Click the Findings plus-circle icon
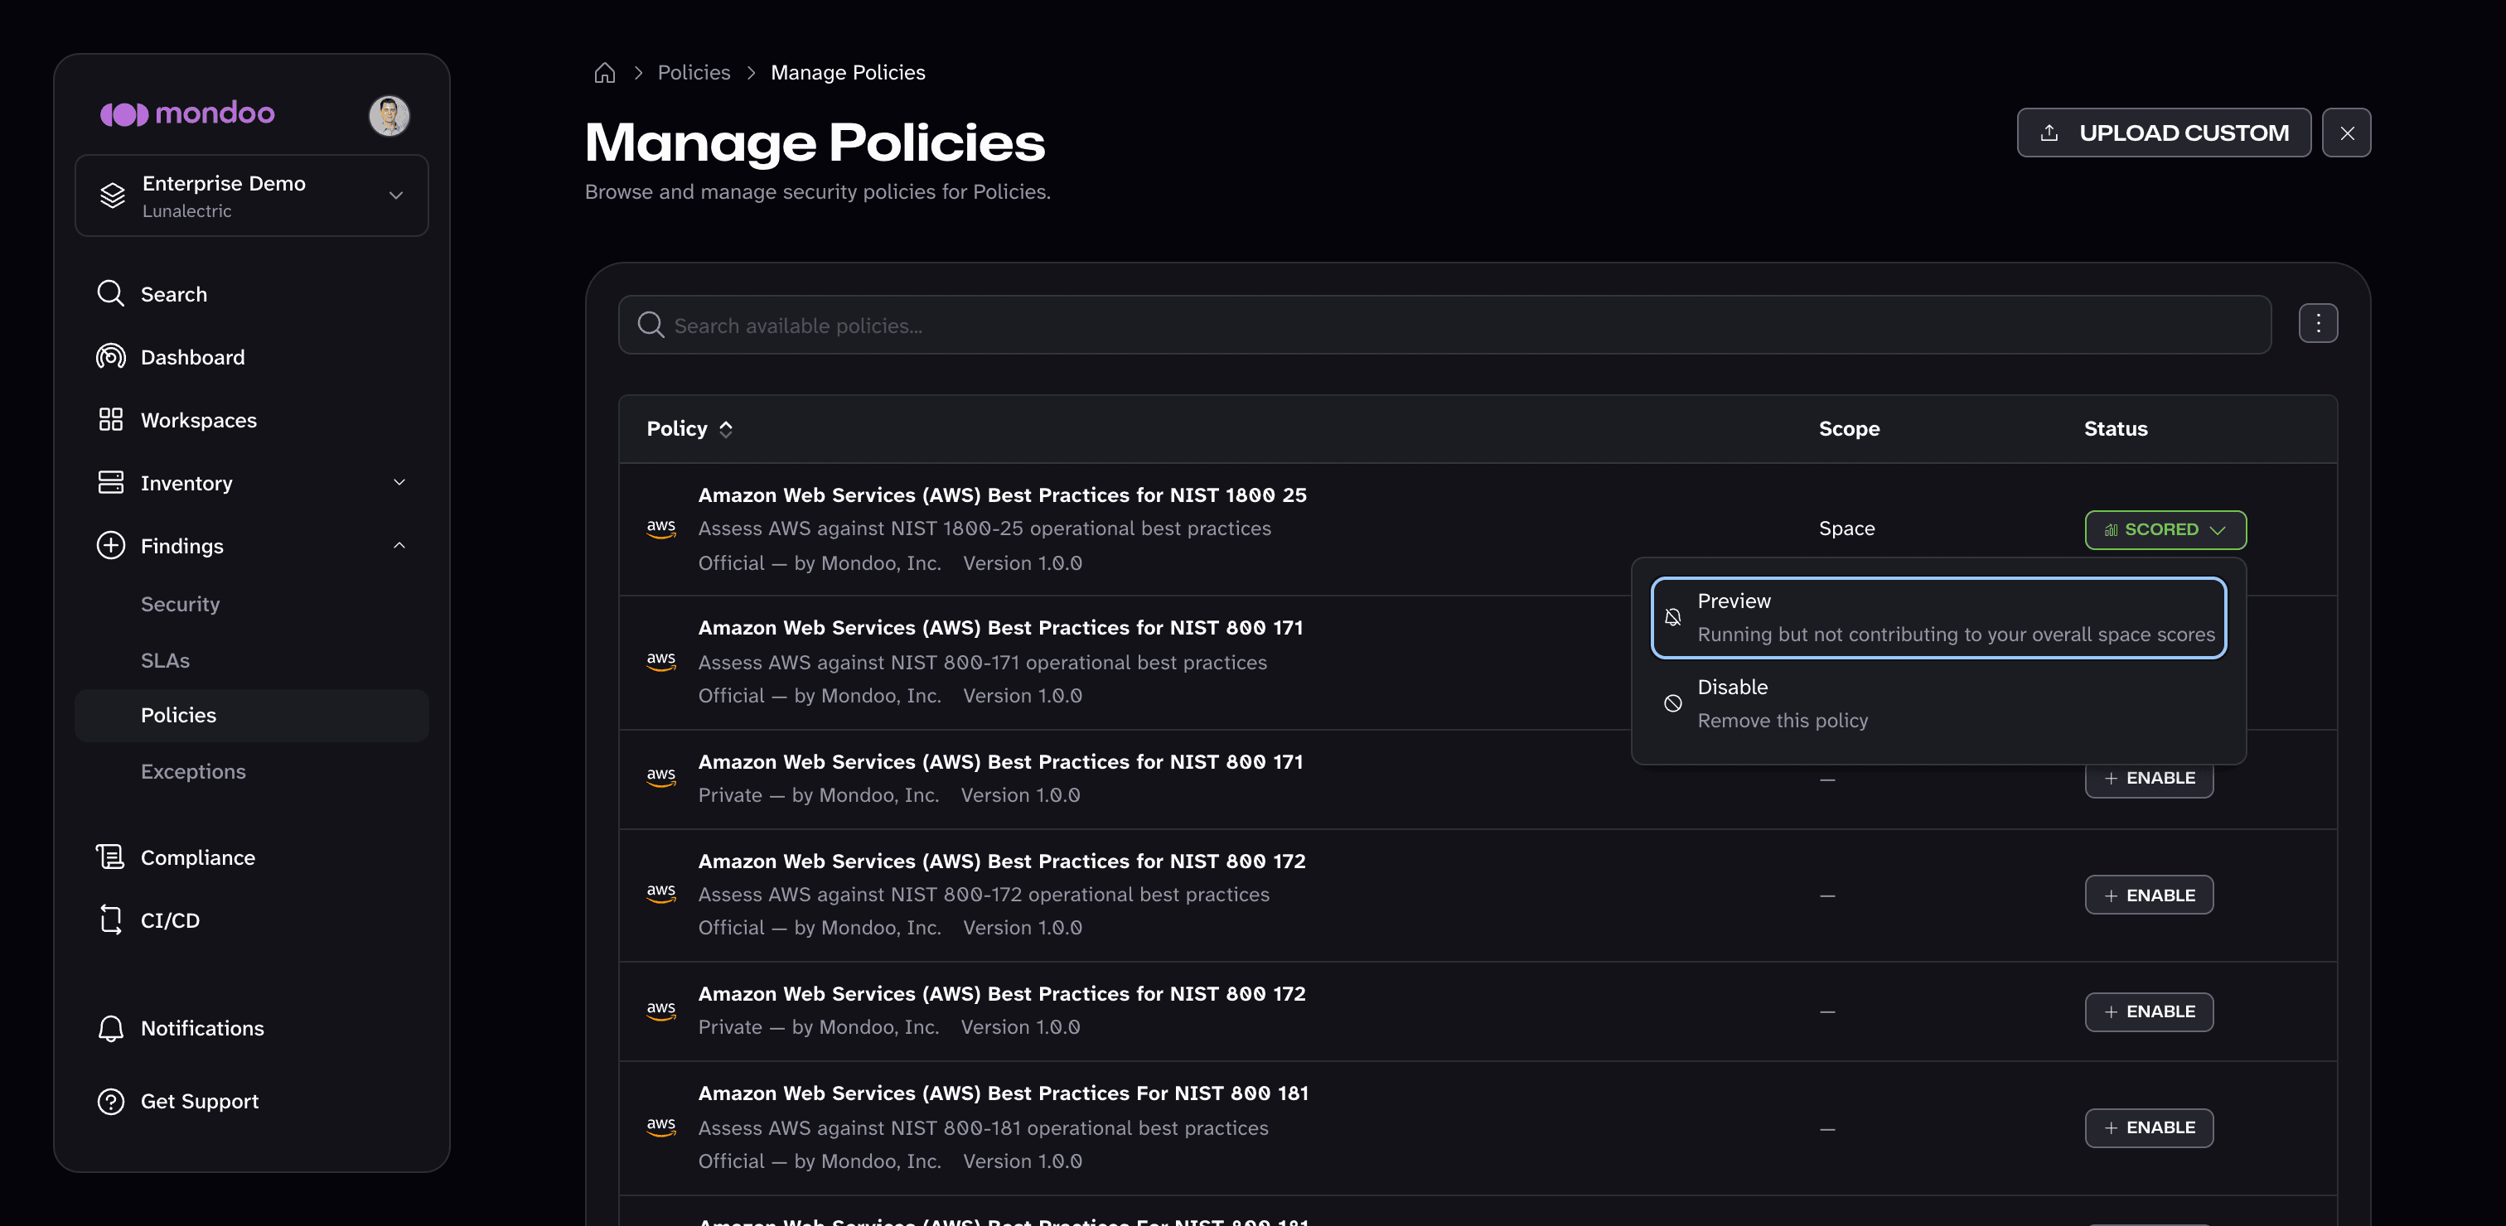This screenshot has height=1226, width=2506. tap(111, 545)
